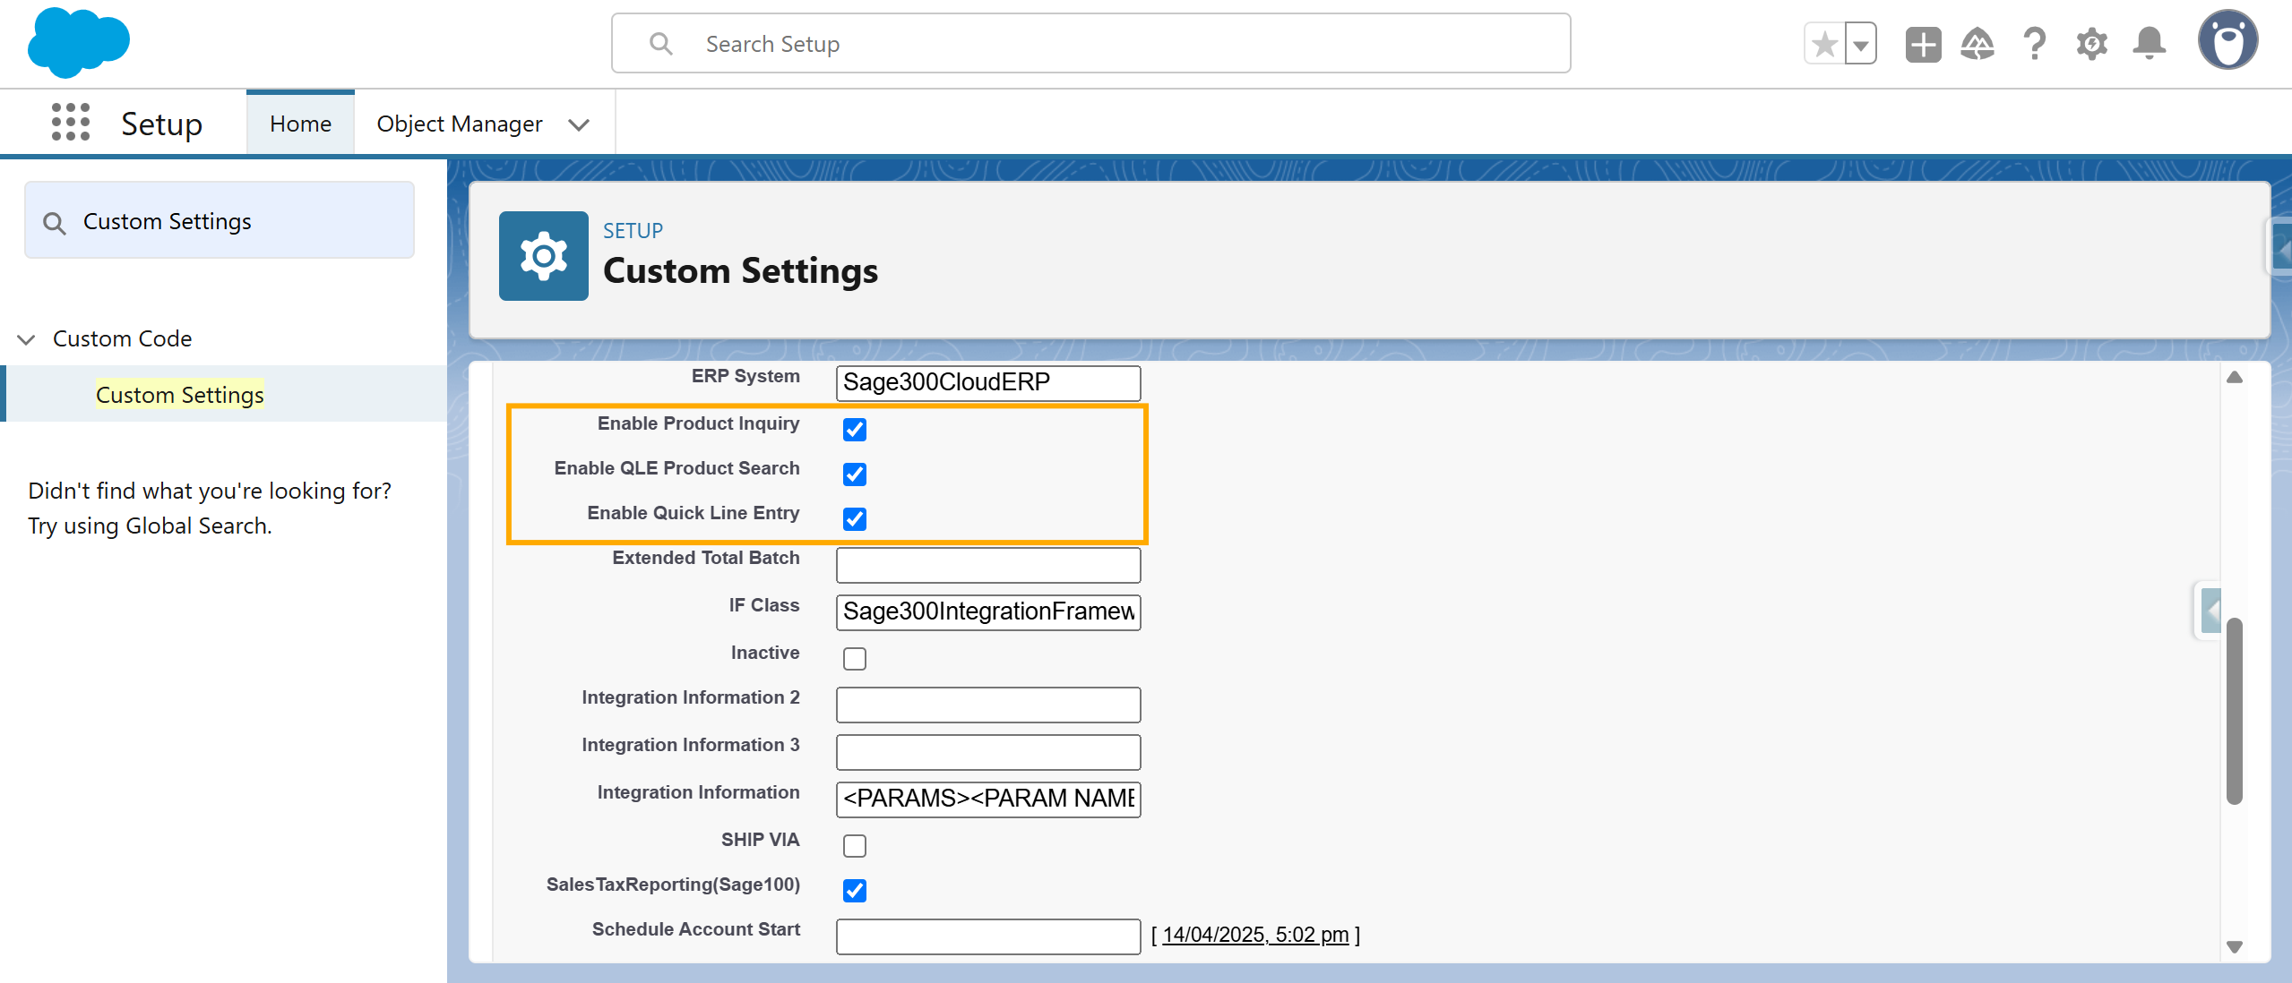Click the Schedule Account Start field
The image size is (2292, 983).
click(988, 936)
